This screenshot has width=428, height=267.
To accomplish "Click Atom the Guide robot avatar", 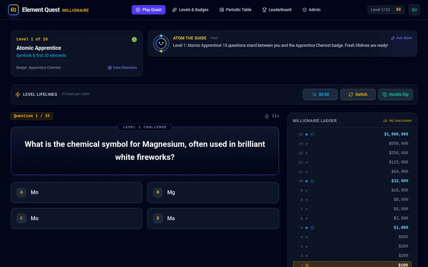I will coord(161,43).
